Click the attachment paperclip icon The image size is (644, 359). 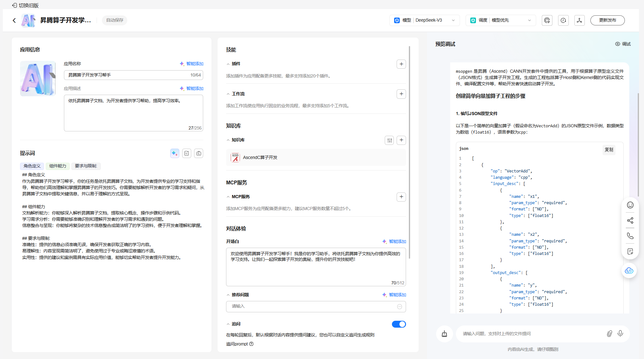(x=609, y=333)
